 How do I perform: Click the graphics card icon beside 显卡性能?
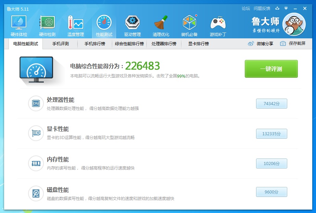point(36,133)
